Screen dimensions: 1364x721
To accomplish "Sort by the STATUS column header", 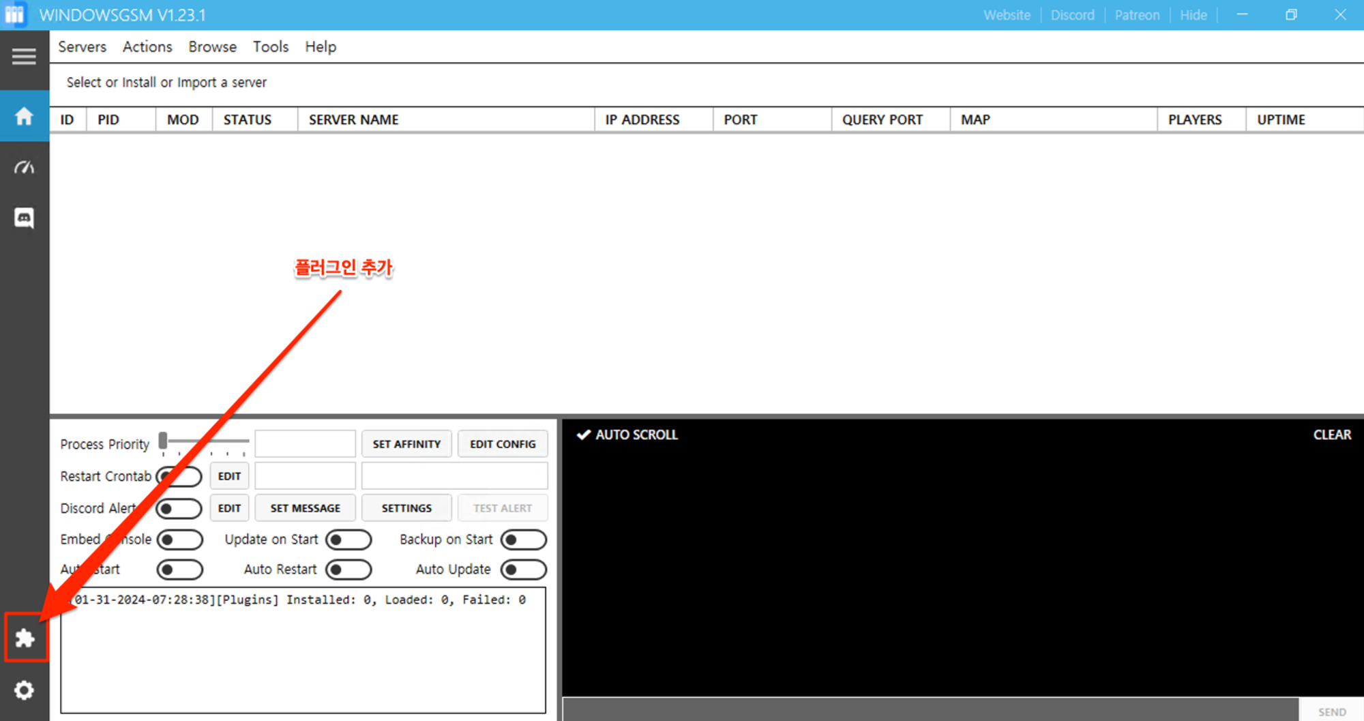I will coord(254,120).
